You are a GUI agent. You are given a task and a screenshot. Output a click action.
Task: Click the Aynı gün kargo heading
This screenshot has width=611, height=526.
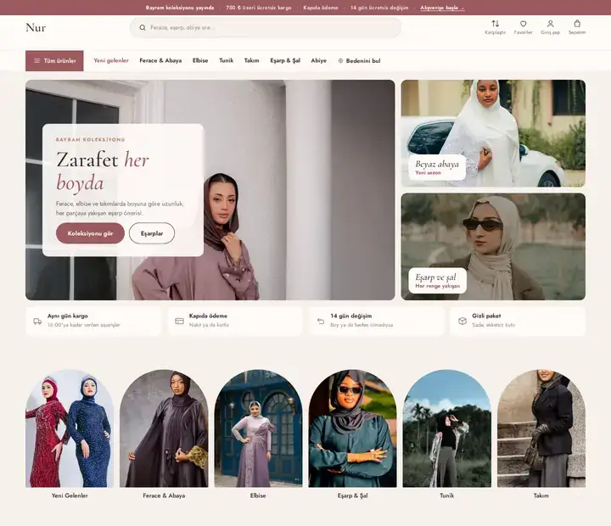pos(68,316)
